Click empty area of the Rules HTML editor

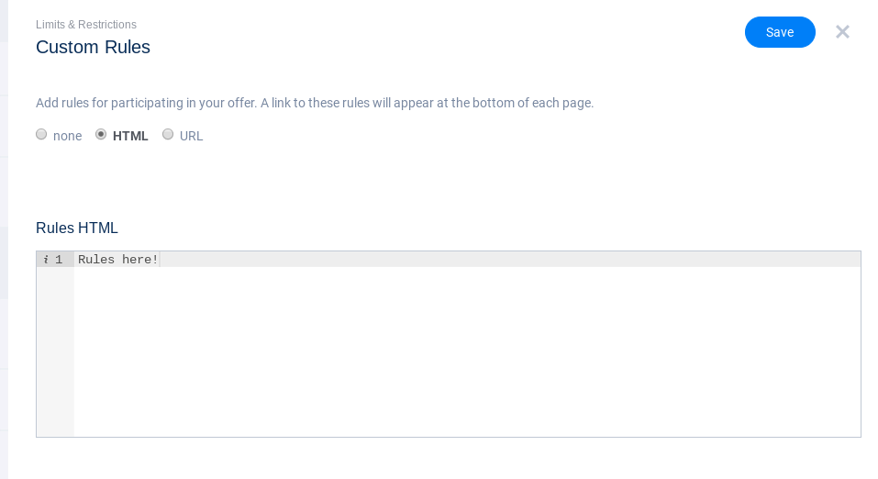[x=459, y=358]
